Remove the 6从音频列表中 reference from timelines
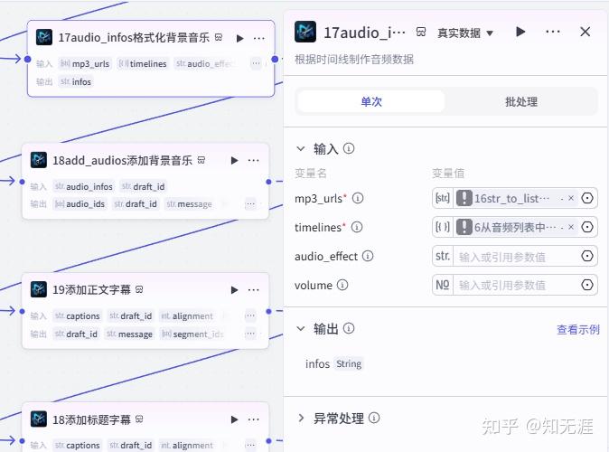The image size is (609, 452). click(571, 227)
